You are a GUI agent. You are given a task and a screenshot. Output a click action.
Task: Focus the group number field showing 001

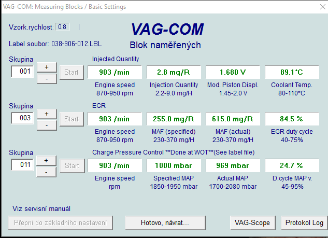coord(22,72)
